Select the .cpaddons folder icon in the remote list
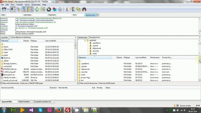Image resolution: width=201 pixels, height=113 pixels. [79, 63]
